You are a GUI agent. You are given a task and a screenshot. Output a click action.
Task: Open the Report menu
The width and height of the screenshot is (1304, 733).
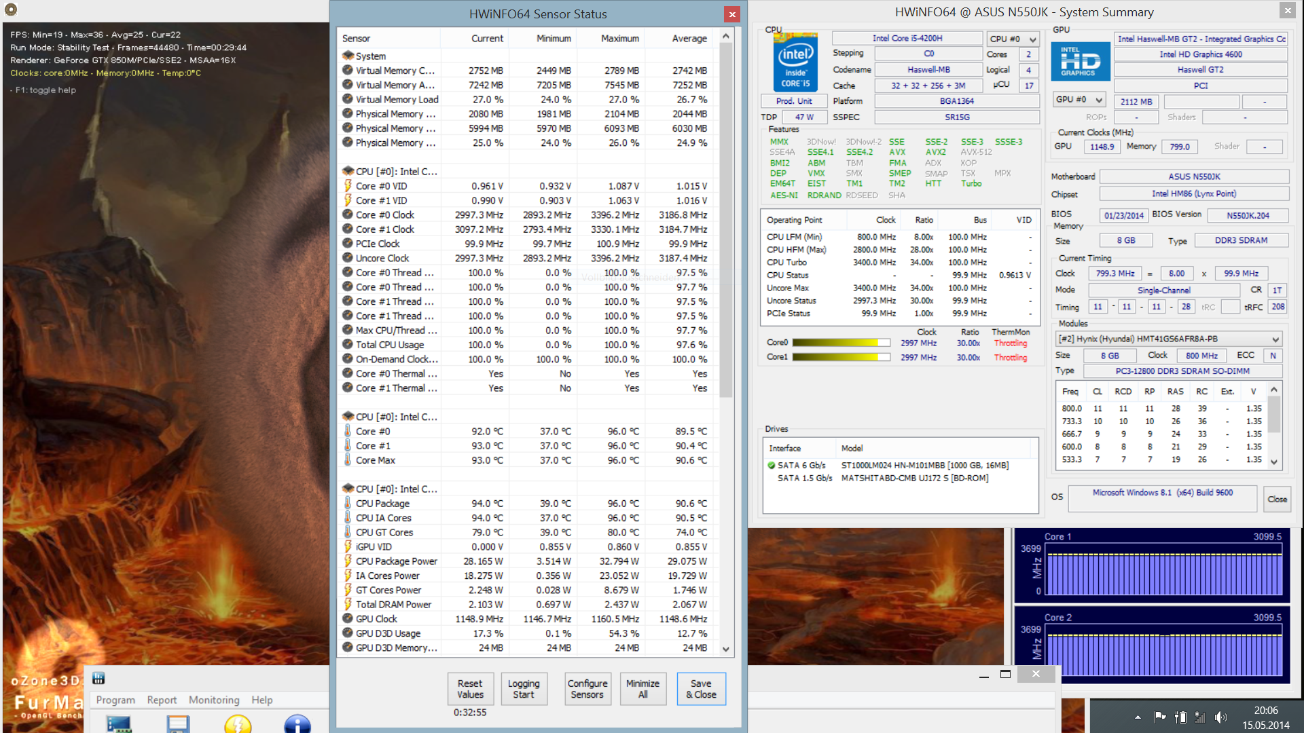pos(162,700)
